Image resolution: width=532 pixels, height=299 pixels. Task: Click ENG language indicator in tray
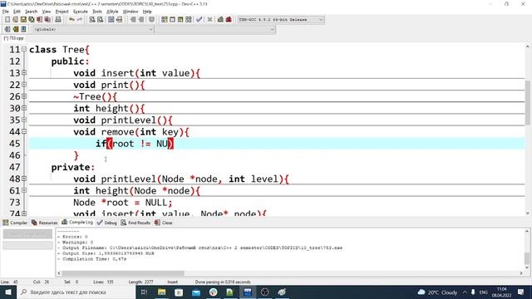484,292
